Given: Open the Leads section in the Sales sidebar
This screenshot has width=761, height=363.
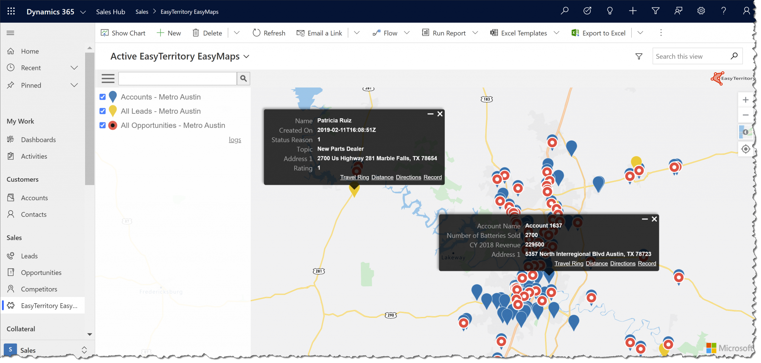Looking at the screenshot, I should click(29, 255).
